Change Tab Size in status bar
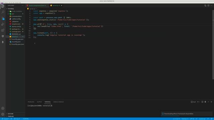 click(x=185, y=119)
